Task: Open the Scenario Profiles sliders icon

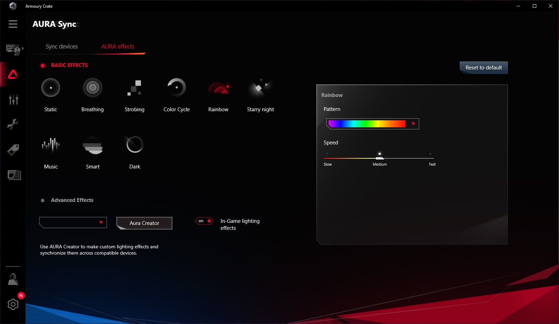Action: [13, 100]
